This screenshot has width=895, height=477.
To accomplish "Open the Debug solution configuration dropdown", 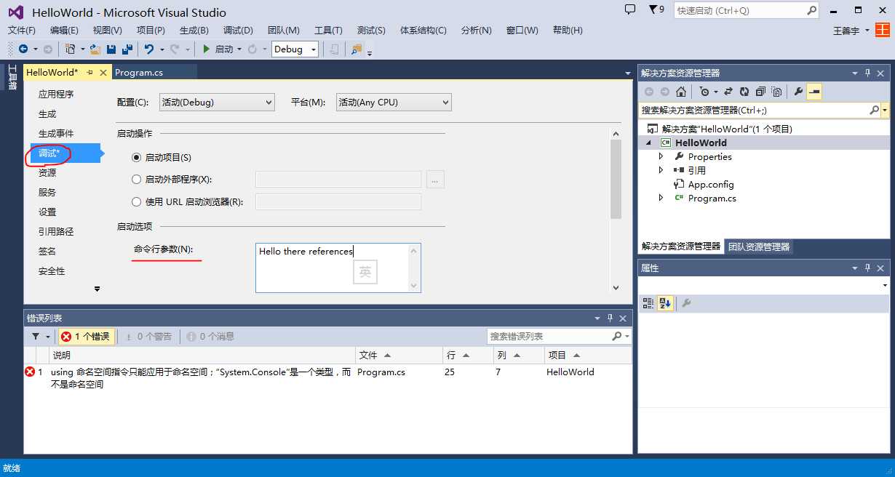I will (x=295, y=49).
